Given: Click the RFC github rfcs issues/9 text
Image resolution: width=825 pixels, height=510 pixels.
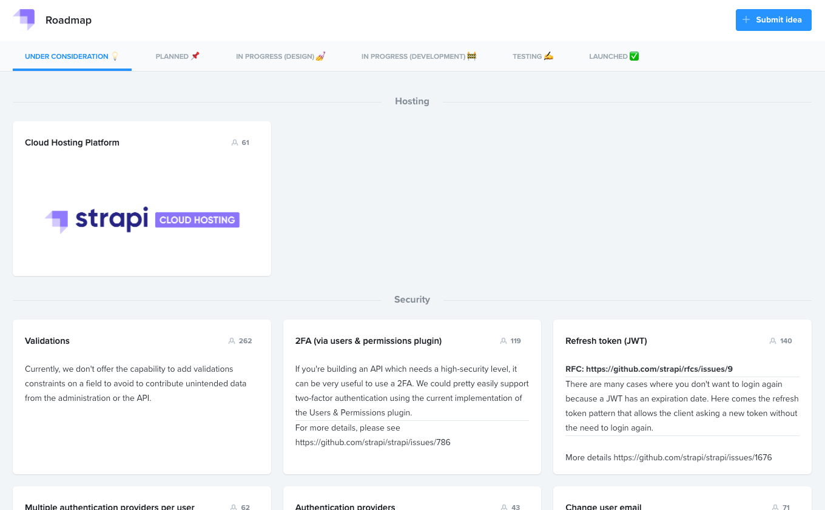Looking at the screenshot, I should (649, 369).
